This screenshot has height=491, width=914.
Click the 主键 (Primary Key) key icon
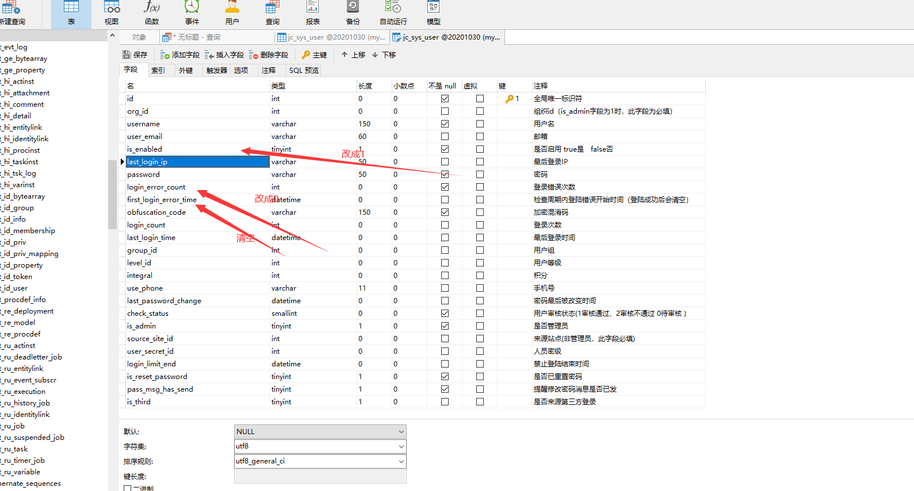306,55
